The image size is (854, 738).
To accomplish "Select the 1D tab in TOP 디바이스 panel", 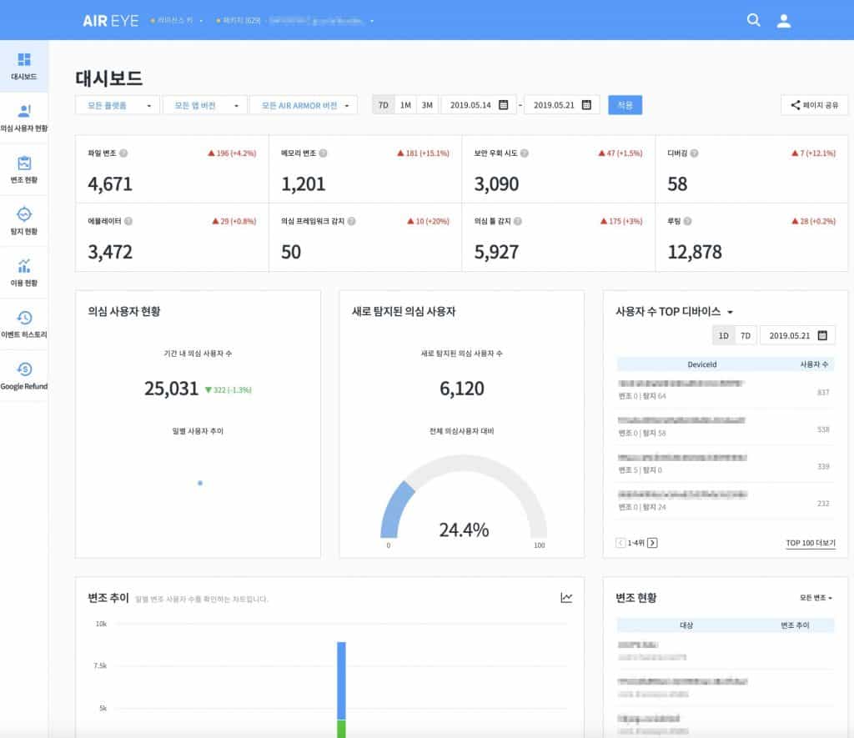I will coord(723,335).
